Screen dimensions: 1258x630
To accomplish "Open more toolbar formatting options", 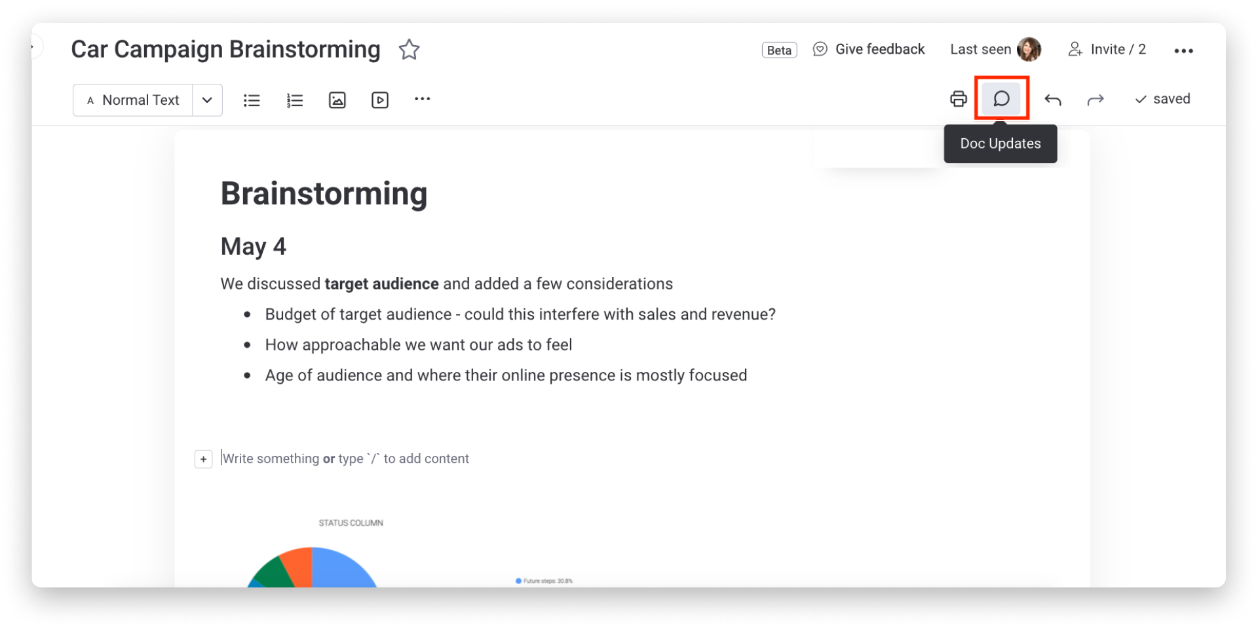I will tap(423, 99).
